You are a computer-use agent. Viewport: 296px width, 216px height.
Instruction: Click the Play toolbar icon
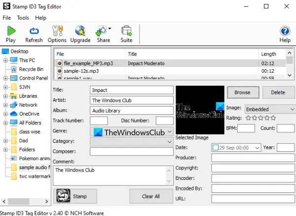(x=11, y=31)
